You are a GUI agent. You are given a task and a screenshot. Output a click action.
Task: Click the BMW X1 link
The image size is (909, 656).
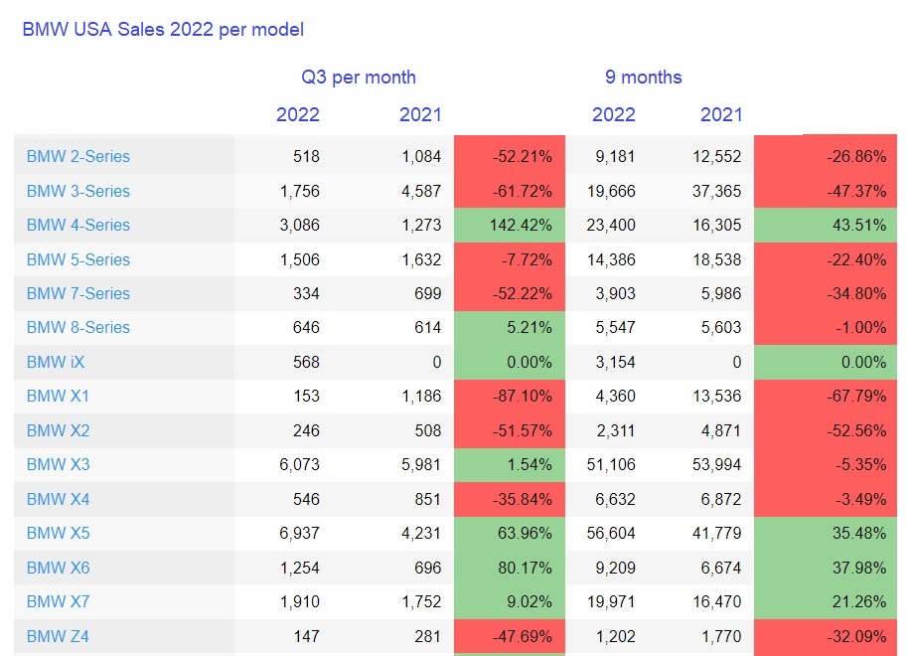point(58,396)
